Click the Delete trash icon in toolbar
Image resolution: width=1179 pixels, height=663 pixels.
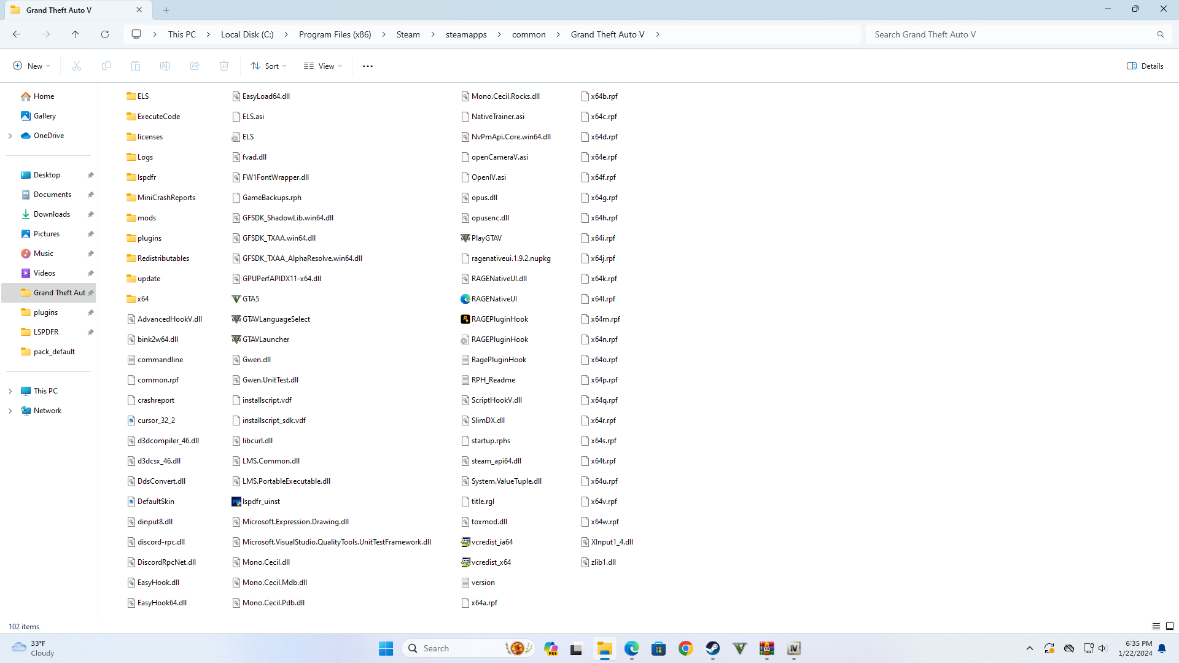224,66
